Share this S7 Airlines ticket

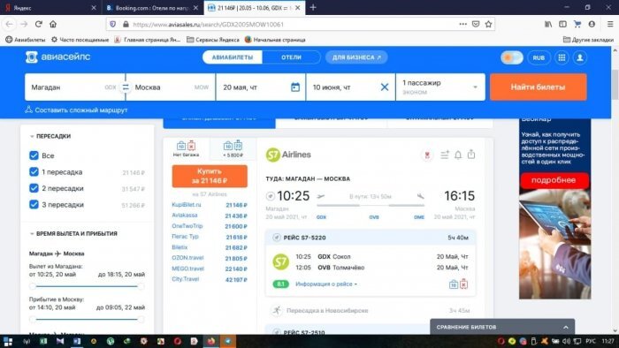pyautogui.click(x=471, y=155)
